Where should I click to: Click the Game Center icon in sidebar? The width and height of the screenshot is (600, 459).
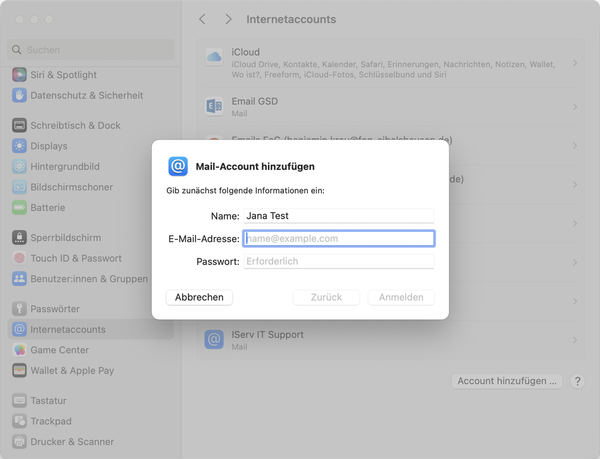(x=20, y=350)
